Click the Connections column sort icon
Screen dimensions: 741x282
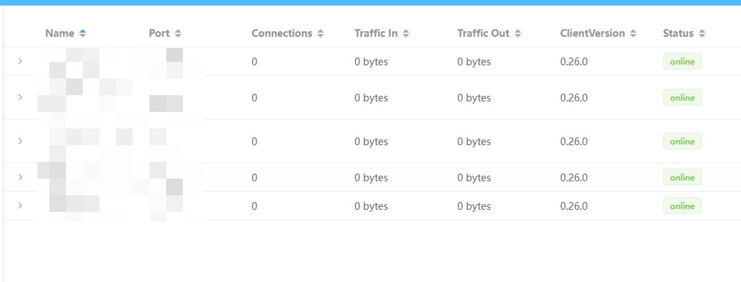coord(320,33)
